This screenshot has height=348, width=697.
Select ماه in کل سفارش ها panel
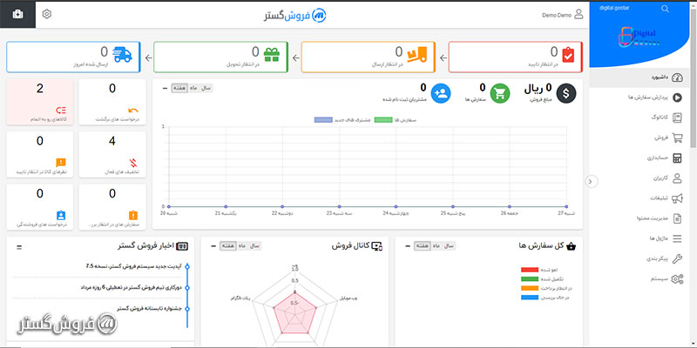[x=436, y=245]
